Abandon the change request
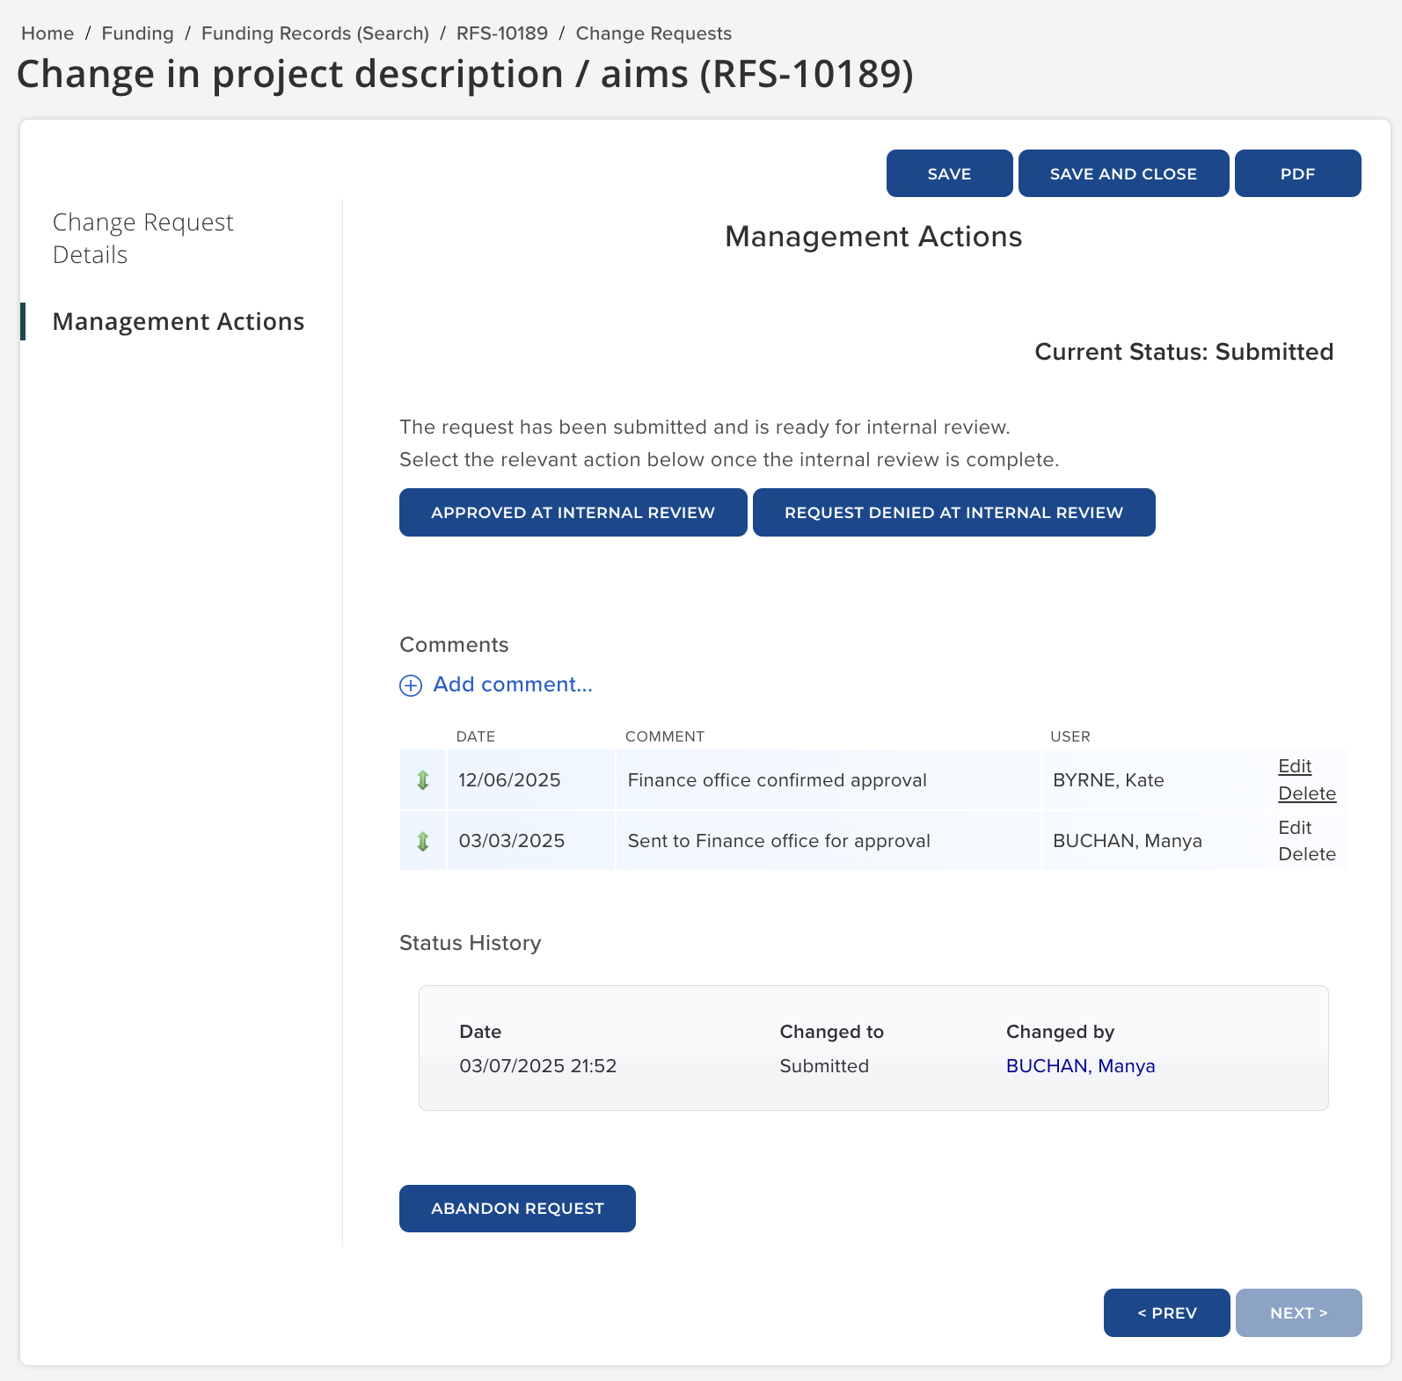Image resolution: width=1402 pixels, height=1381 pixels. 517,1208
